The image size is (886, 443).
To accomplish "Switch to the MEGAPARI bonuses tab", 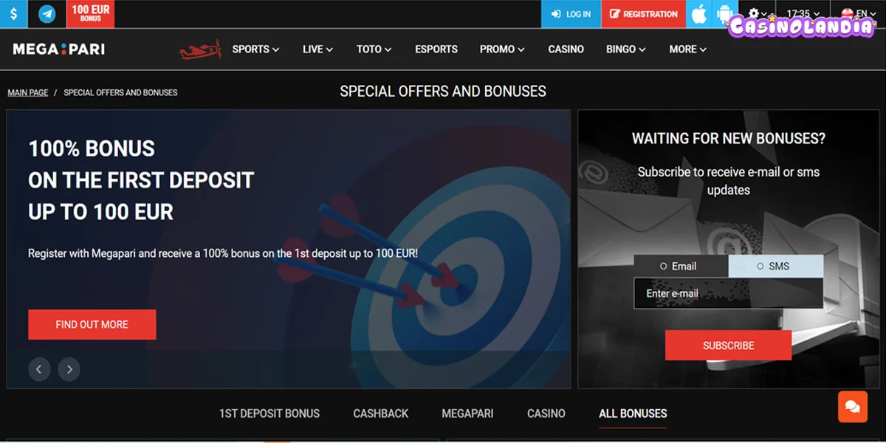I will pos(467,413).
